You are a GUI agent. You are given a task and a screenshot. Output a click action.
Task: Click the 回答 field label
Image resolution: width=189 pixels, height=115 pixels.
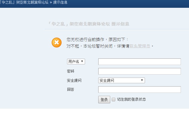(70, 90)
